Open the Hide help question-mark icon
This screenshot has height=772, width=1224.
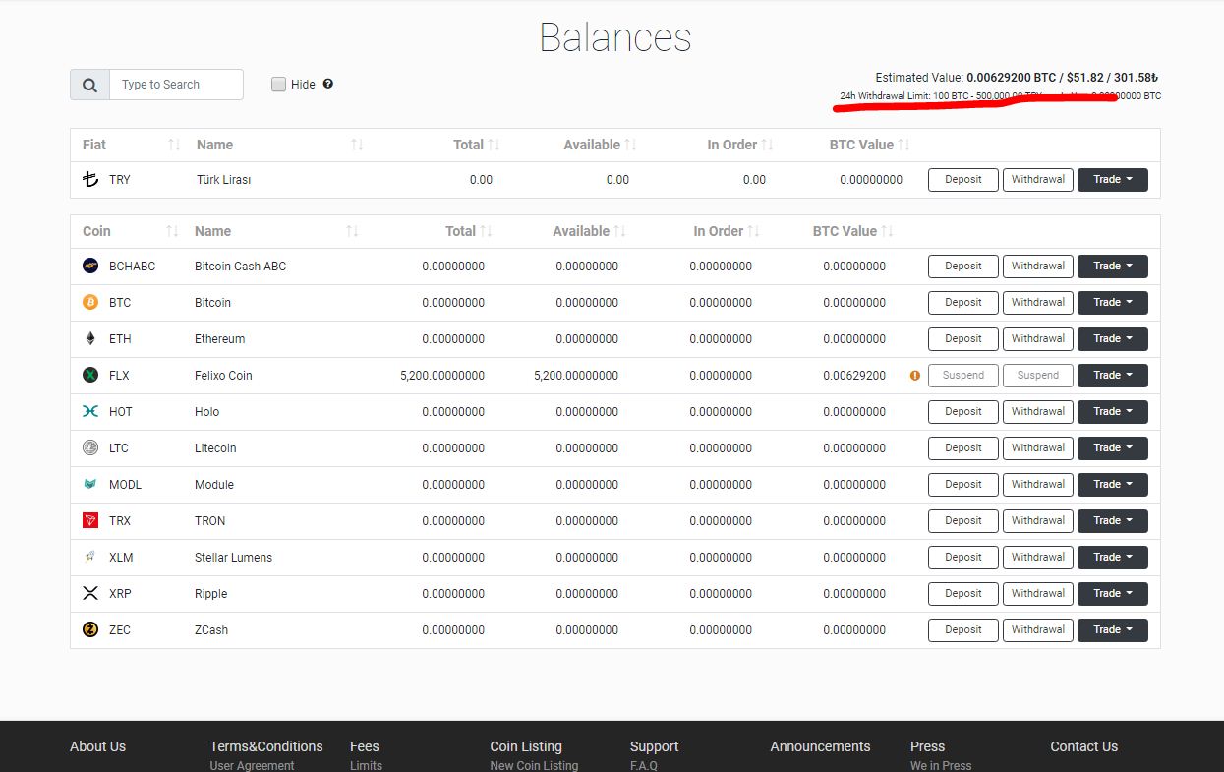click(x=327, y=84)
